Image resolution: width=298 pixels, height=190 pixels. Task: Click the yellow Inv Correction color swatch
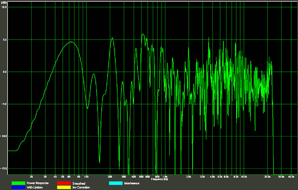[x=64, y=187]
